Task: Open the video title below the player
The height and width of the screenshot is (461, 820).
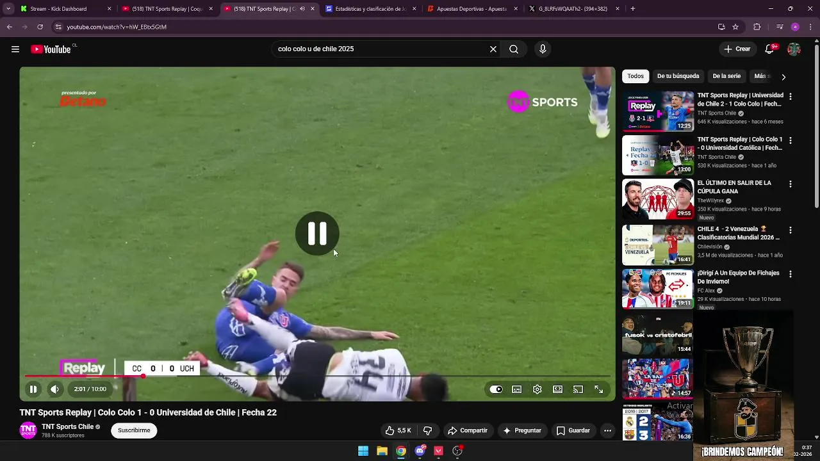Action: [x=148, y=413]
